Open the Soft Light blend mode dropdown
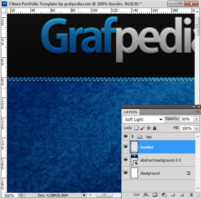This screenshot has height=199, width=201. tap(143, 119)
